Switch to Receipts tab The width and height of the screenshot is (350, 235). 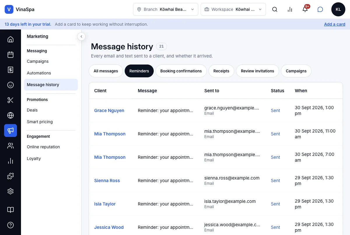[x=221, y=71]
